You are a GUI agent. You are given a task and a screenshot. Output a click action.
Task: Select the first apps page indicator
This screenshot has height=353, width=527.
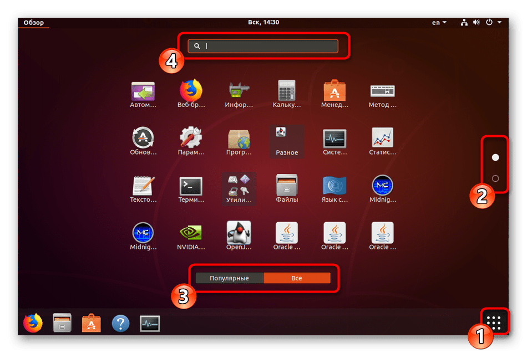coord(495,157)
